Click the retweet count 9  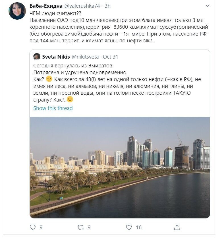(89, 227)
